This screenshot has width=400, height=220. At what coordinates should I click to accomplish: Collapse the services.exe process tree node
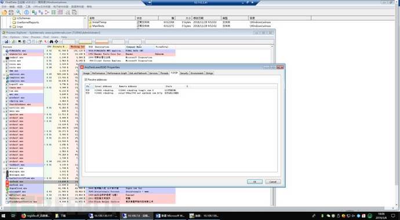coord(4,108)
